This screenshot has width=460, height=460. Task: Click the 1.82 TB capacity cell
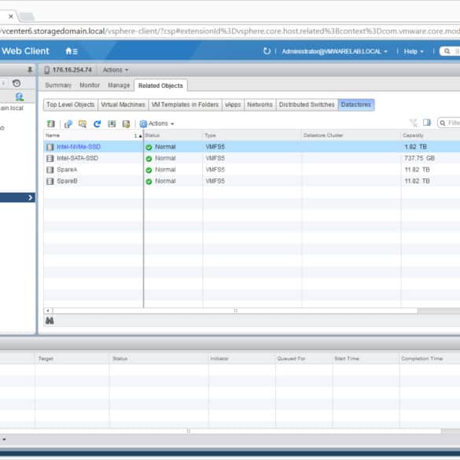pyautogui.click(x=415, y=147)
